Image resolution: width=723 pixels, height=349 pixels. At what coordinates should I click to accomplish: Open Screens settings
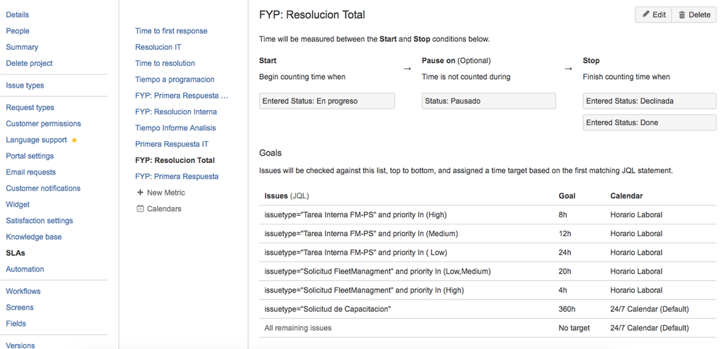tap(20, 307)
